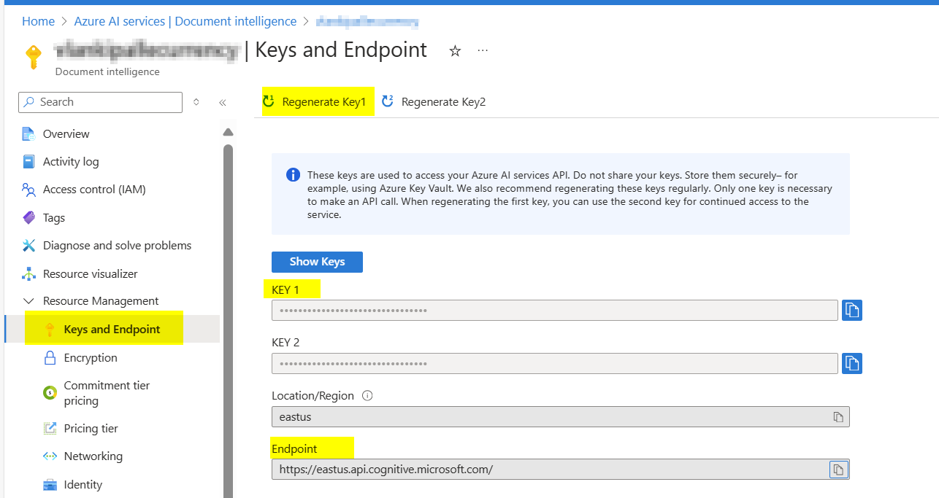Toggle the expand/collapse arrows beside Search
Image resolution: width=939 pixels, height=498 pixels.
coord(196,102)
